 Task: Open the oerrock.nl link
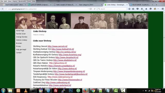click(x=57, y=46)
